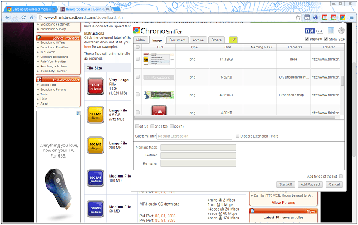Click the Chrono Sniffer logo icon
Screen dimensions: 358x225
(x=136, y=31)
